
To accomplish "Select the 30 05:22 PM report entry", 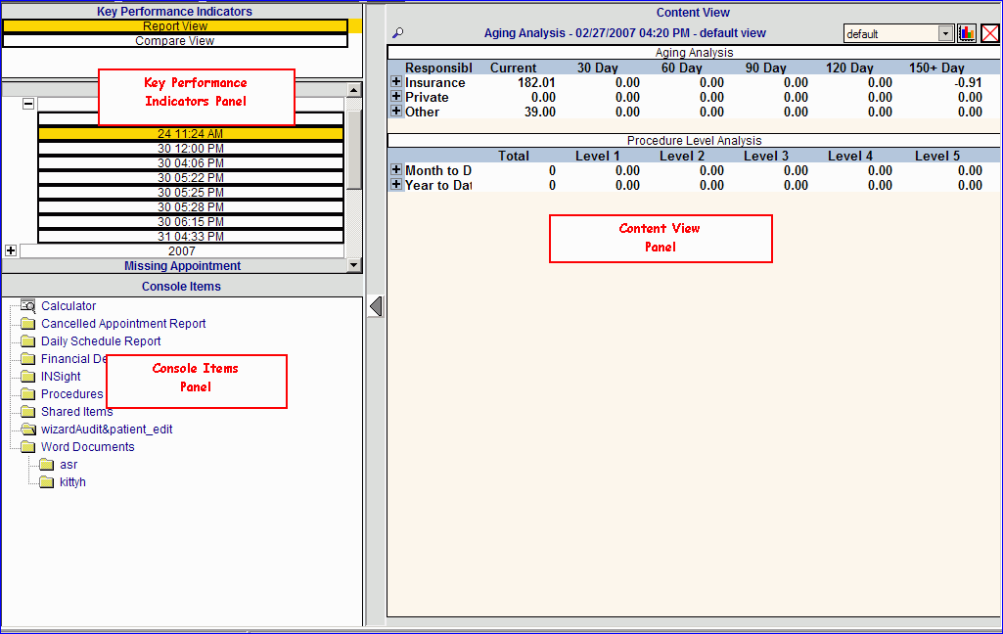I will (x=191, y=178).
